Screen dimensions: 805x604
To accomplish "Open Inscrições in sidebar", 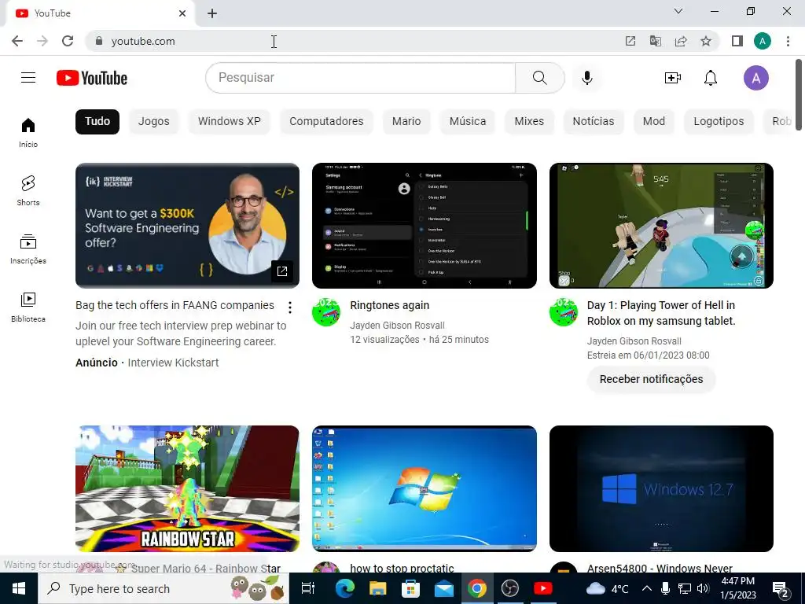I will [28, 249].
